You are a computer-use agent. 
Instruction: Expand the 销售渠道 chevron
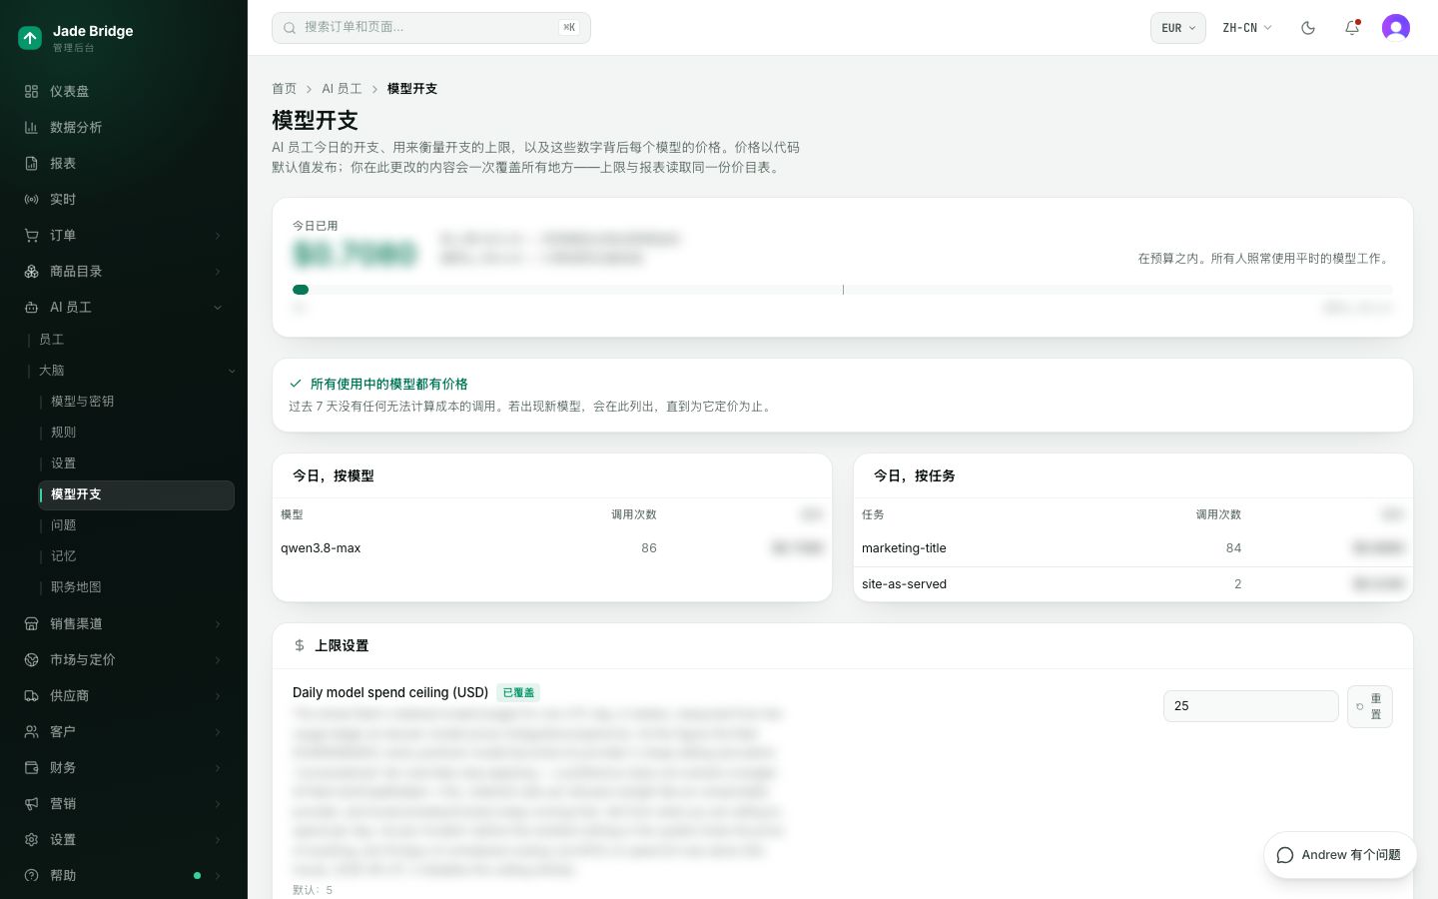point(218,624)
